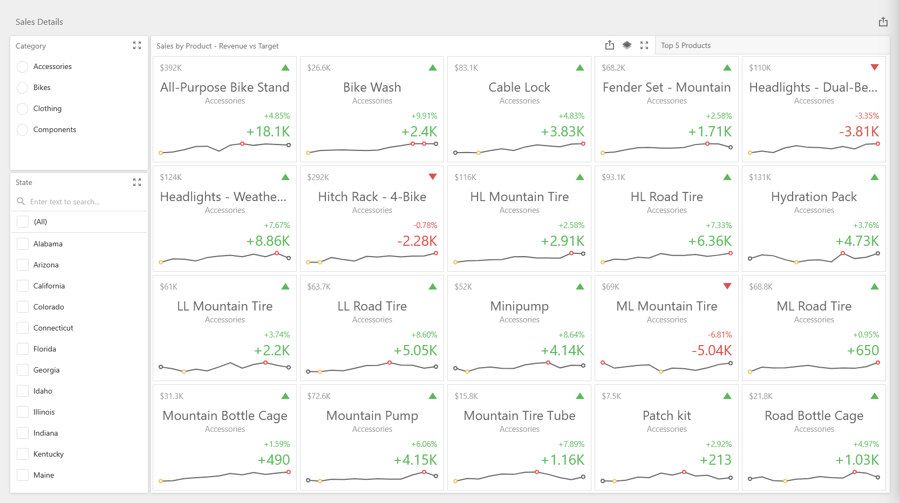The height and width of the screenshot is (503, 900).
Task: Click red down arrow on Hitch Rack card
Action: 432,177
